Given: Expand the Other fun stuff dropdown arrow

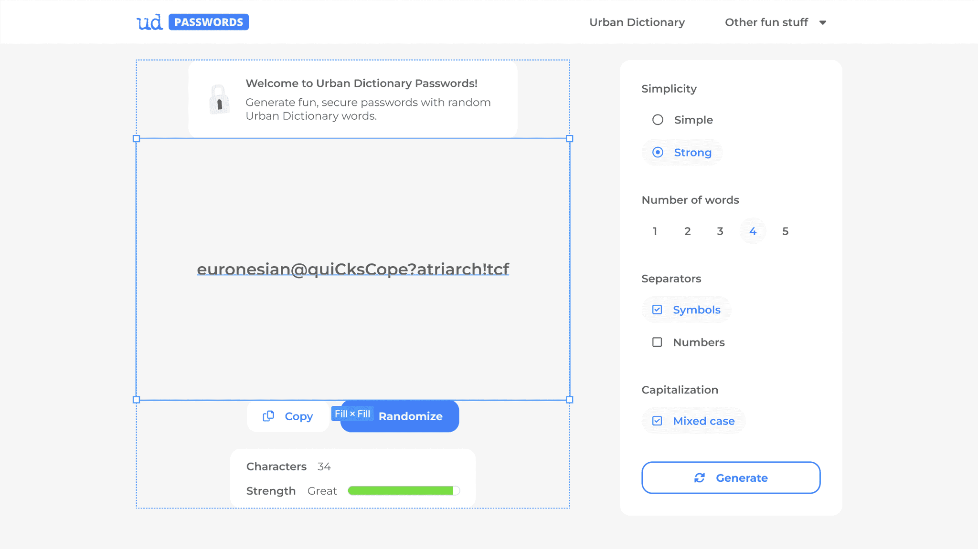Looking at the screenshot, I should (x=822, y=22).
